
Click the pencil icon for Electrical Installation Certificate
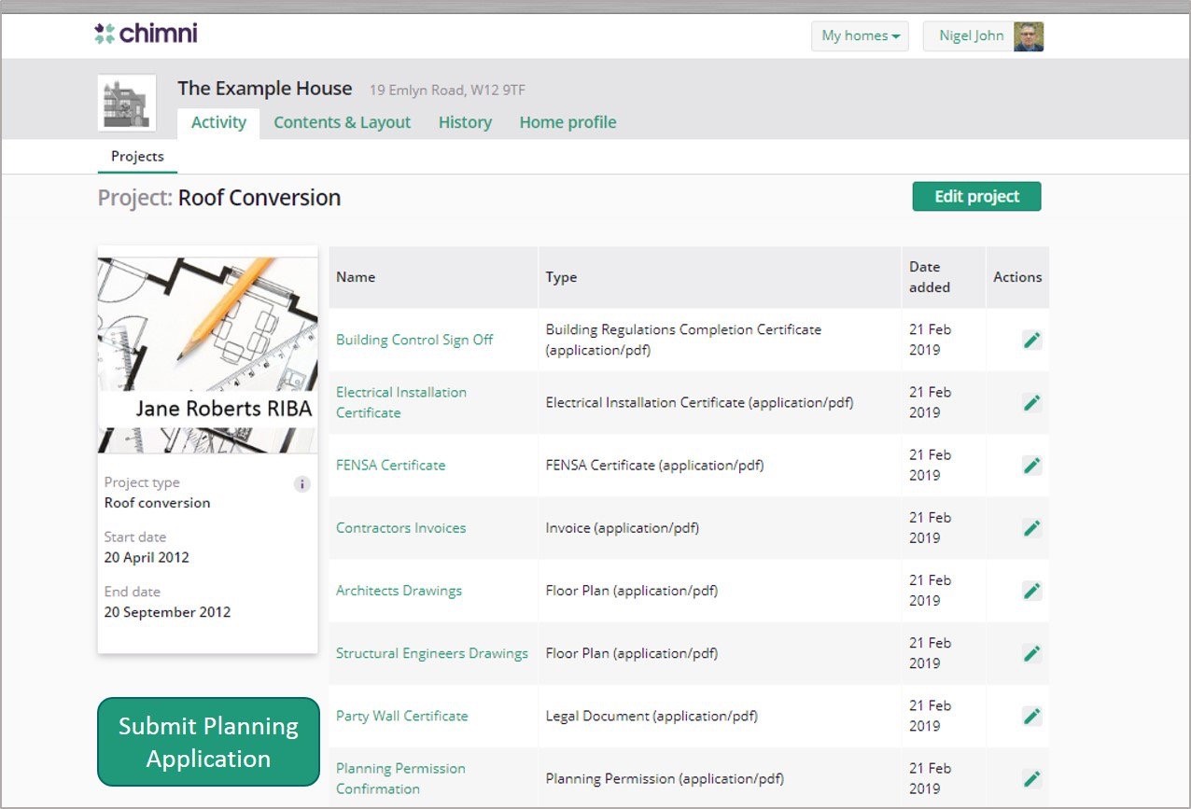1031,402
